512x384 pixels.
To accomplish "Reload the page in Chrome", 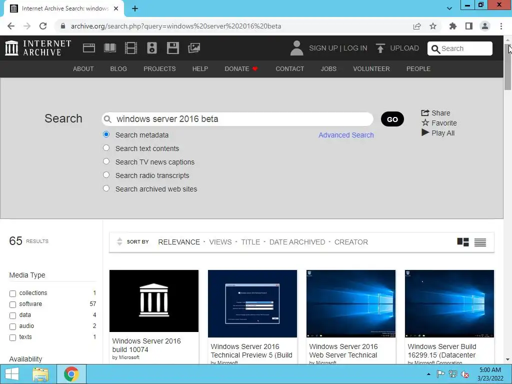I will pyautogui.click(x=43, y=26).
